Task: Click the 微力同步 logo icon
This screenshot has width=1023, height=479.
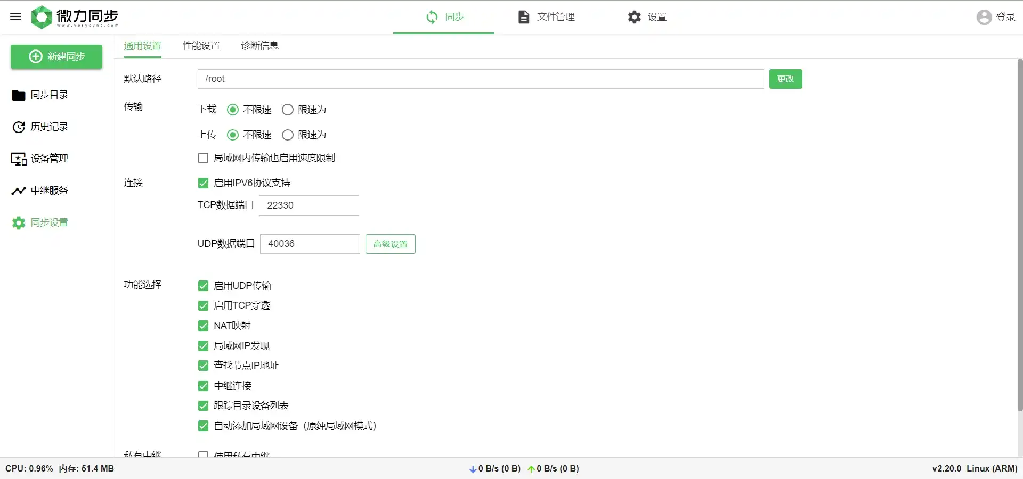Action: 42,17
